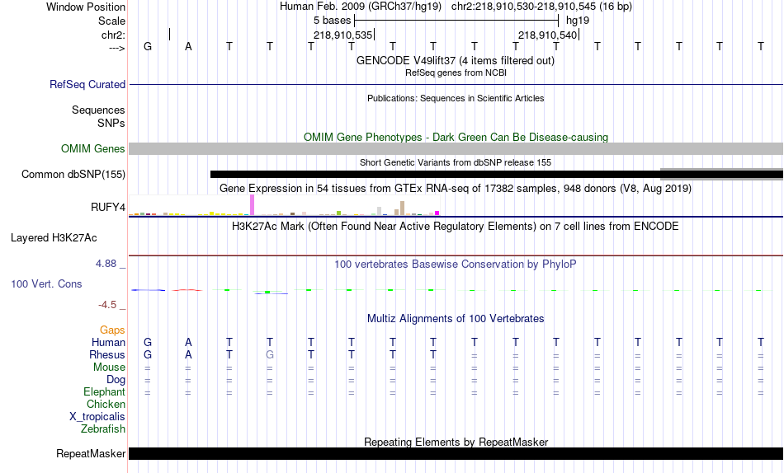Viewport: 784px width, 473px height.
Task: Click the sequence direction arrow '--->'
Action: click(116, 48)
